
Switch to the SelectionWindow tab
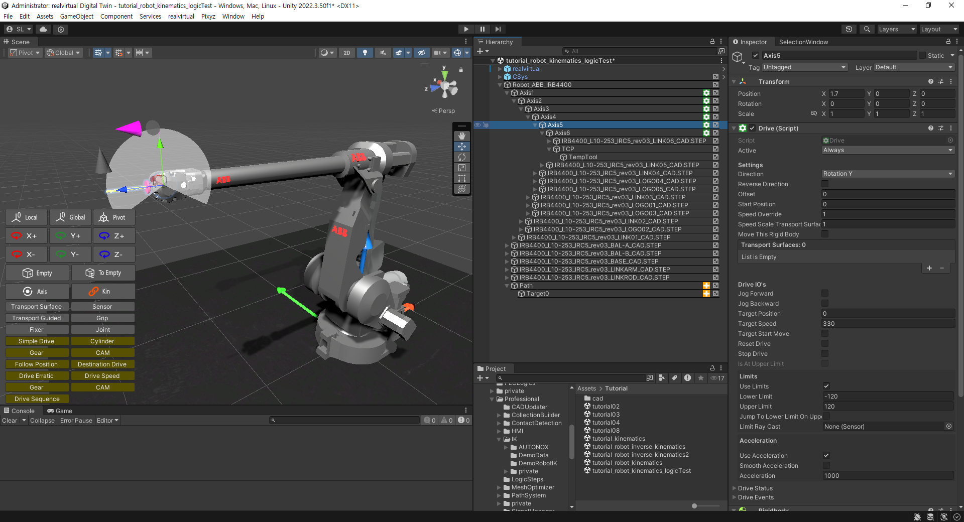803,42
